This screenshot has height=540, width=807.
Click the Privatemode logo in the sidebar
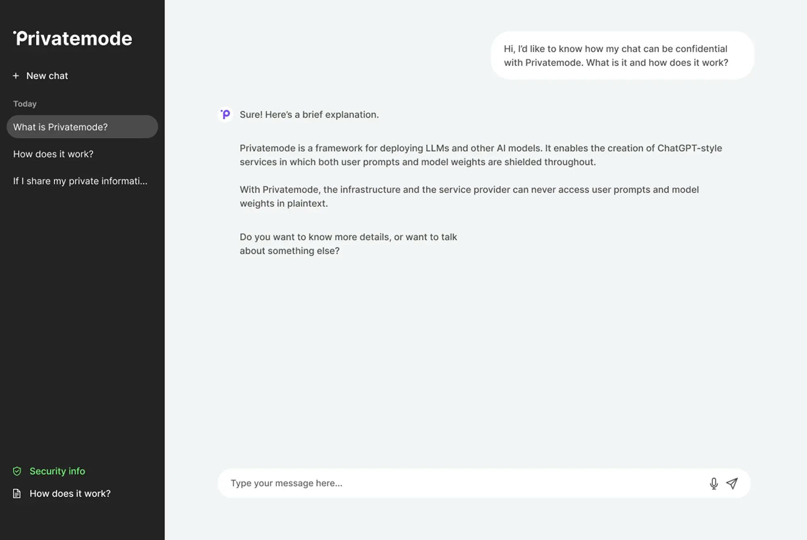(x=73, y=39)
